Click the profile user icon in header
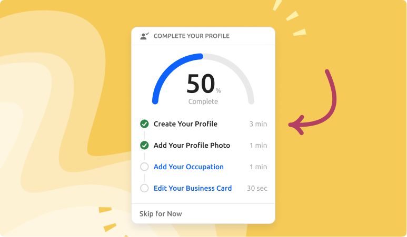Screen dimensions: 407x237 (x=144, y=36)
